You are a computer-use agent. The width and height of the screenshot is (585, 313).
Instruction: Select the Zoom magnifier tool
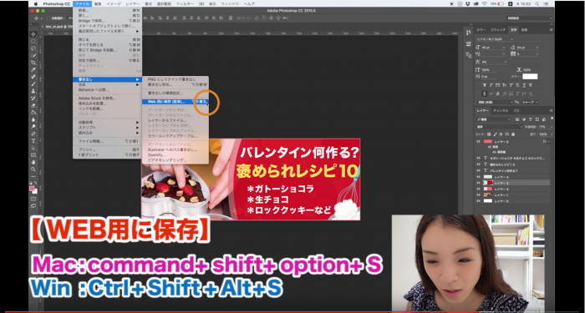pos(33,169)
